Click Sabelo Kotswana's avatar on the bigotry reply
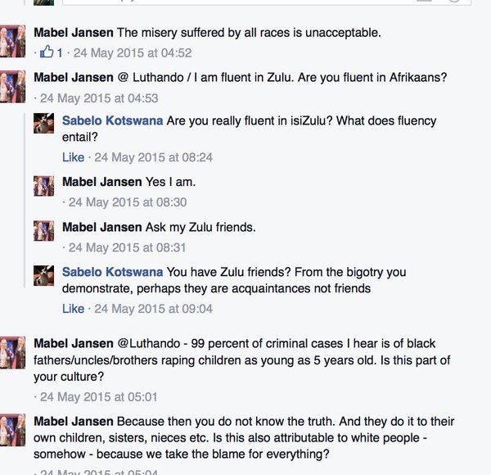 [44, 275]
